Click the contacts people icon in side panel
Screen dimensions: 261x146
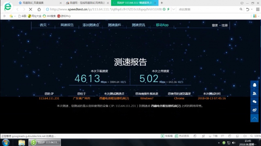[x=254, y=93]
